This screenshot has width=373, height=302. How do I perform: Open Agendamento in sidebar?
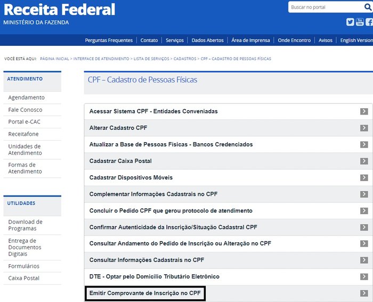(x=27, y=97)
